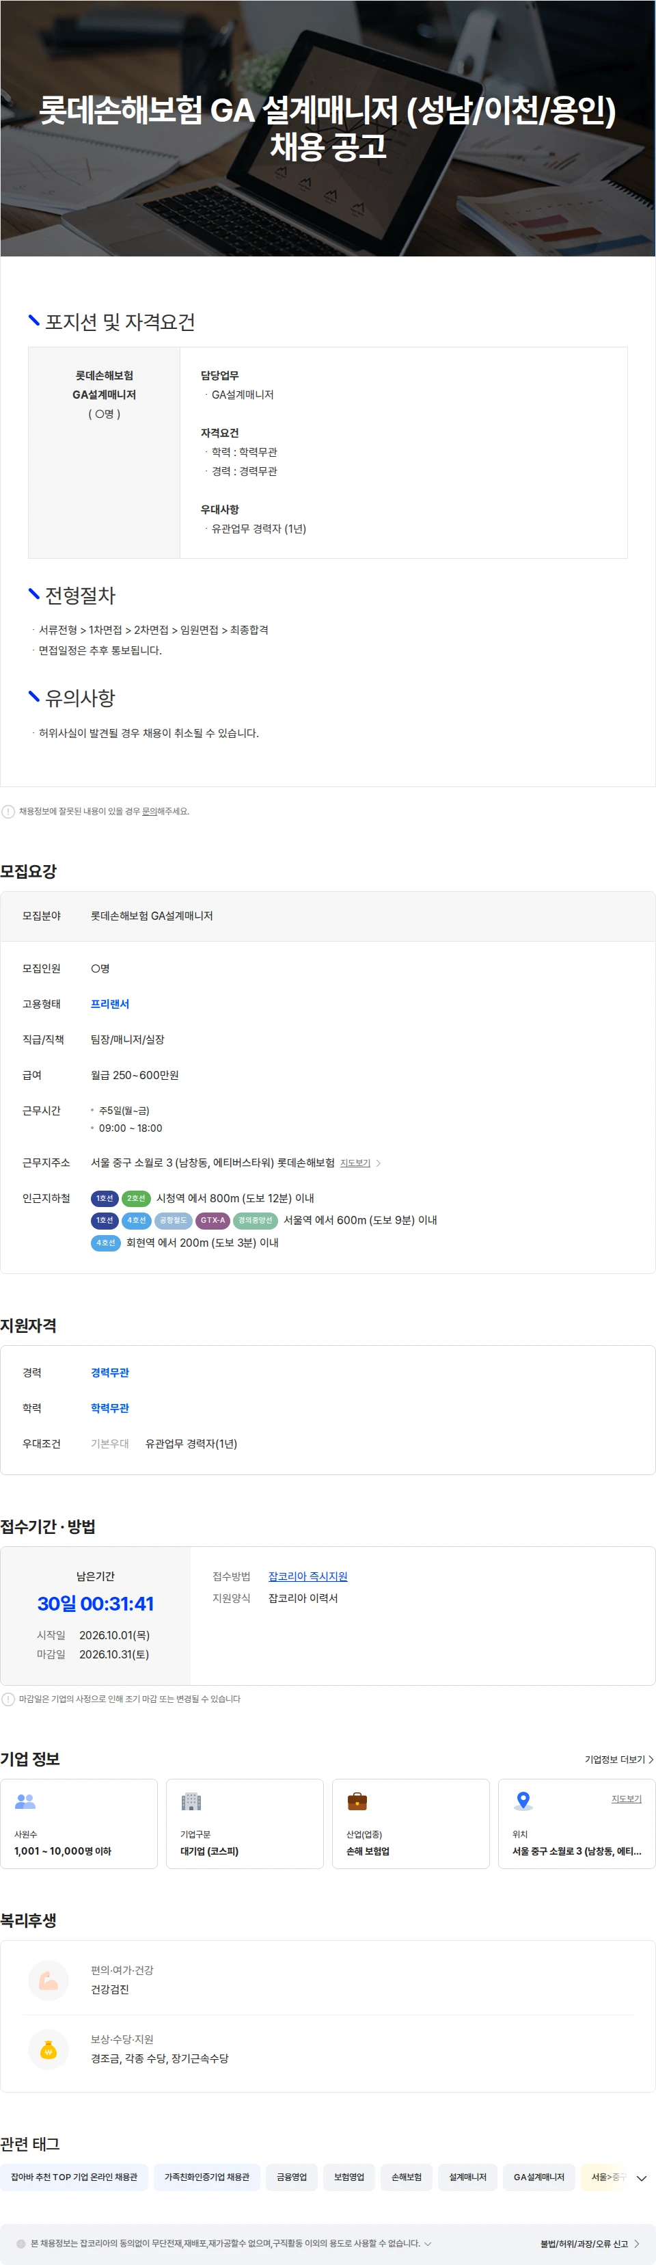Expand the related tags list chevron
The image size is (656, 2265).
coord(641,2178)
